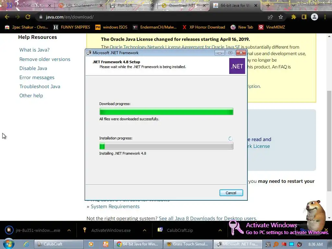Image resolution: width=332 pixels, height=249 pixels.
Task: Expand the CalubCraft.zip options arrow
Action: [x=220, y=231]
